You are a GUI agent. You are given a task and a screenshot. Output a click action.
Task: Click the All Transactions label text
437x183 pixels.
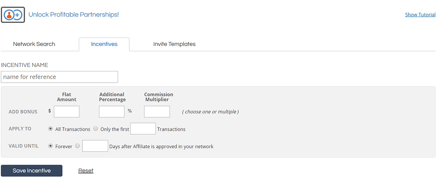72,129
